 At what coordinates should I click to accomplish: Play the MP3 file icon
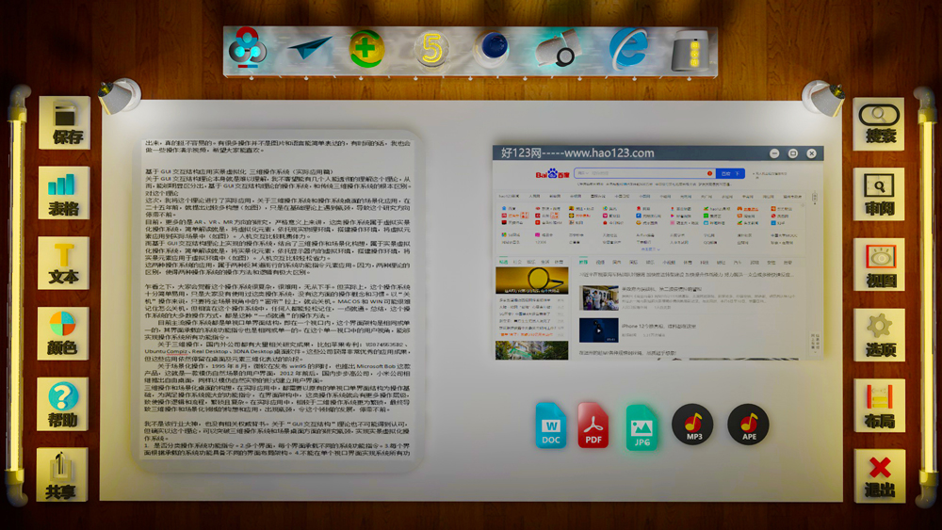coord(692,425)
